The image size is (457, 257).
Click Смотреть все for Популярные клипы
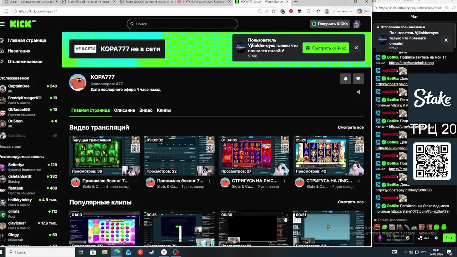(351, 202)
